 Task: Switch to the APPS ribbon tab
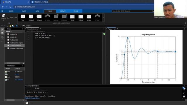point(37,11)
